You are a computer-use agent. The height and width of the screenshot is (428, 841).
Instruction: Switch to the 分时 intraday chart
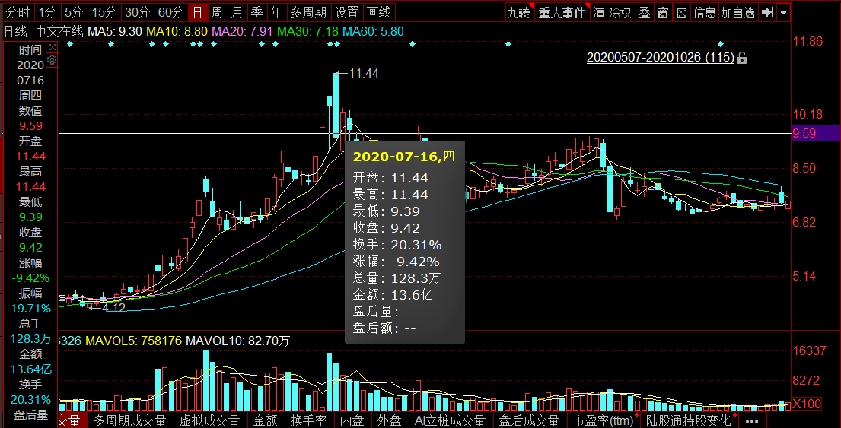[x=19, y=12]
